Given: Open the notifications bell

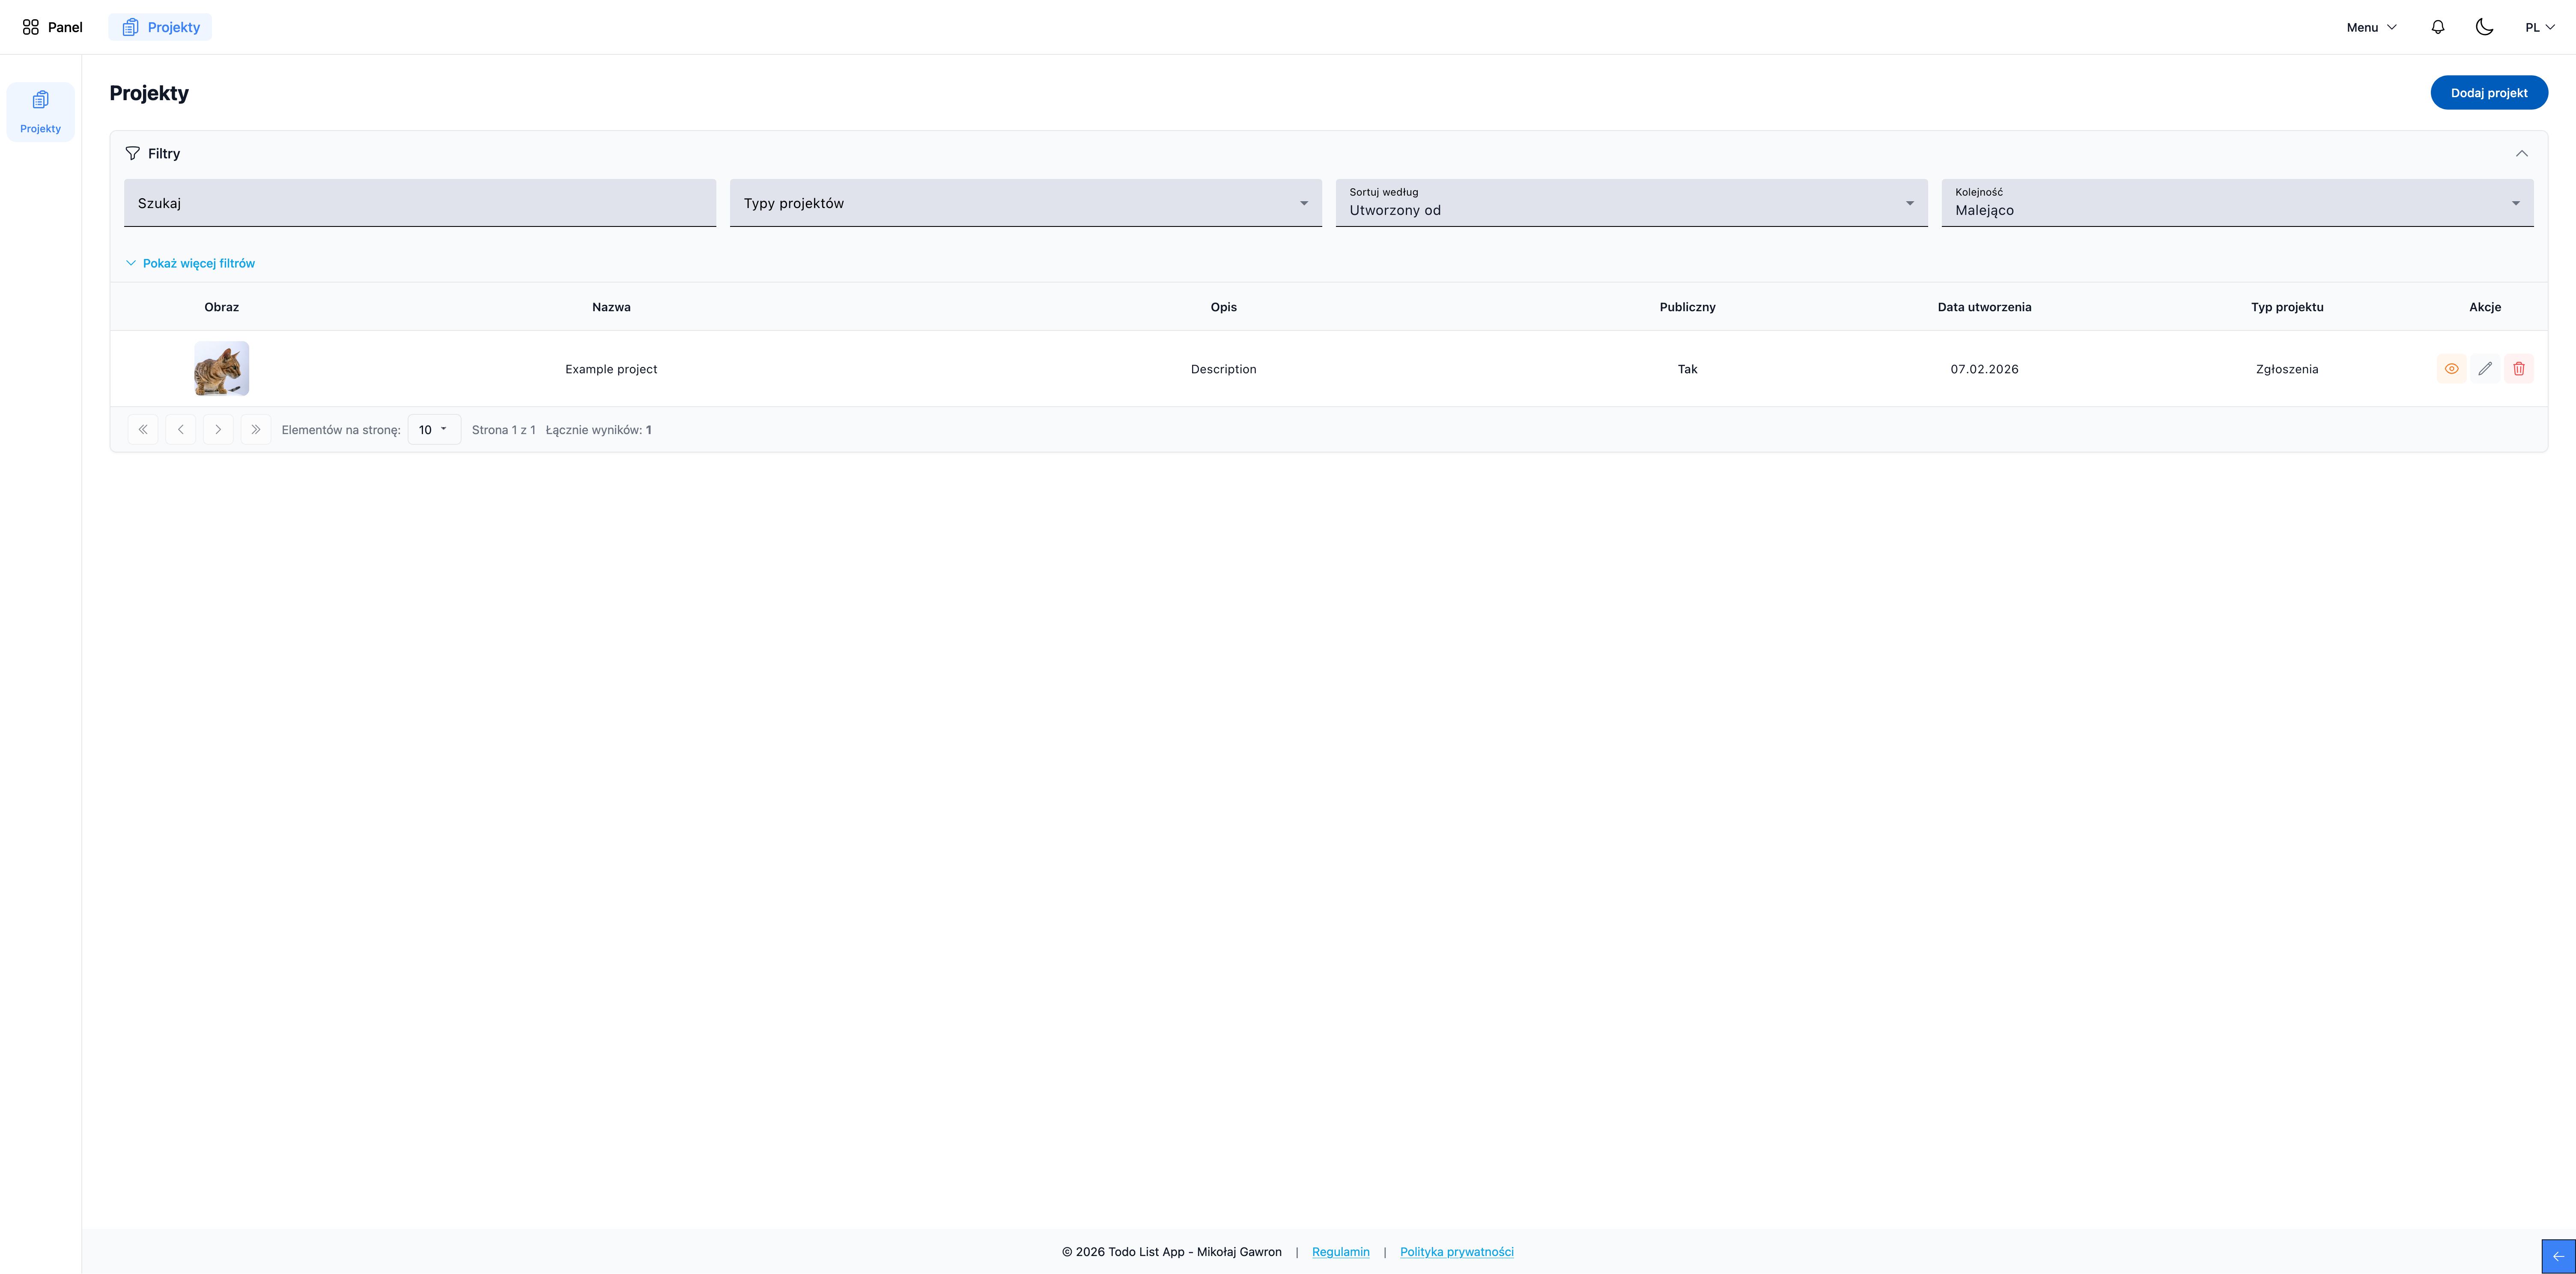Looking at the screenshot, I should tap(2438, 27).
